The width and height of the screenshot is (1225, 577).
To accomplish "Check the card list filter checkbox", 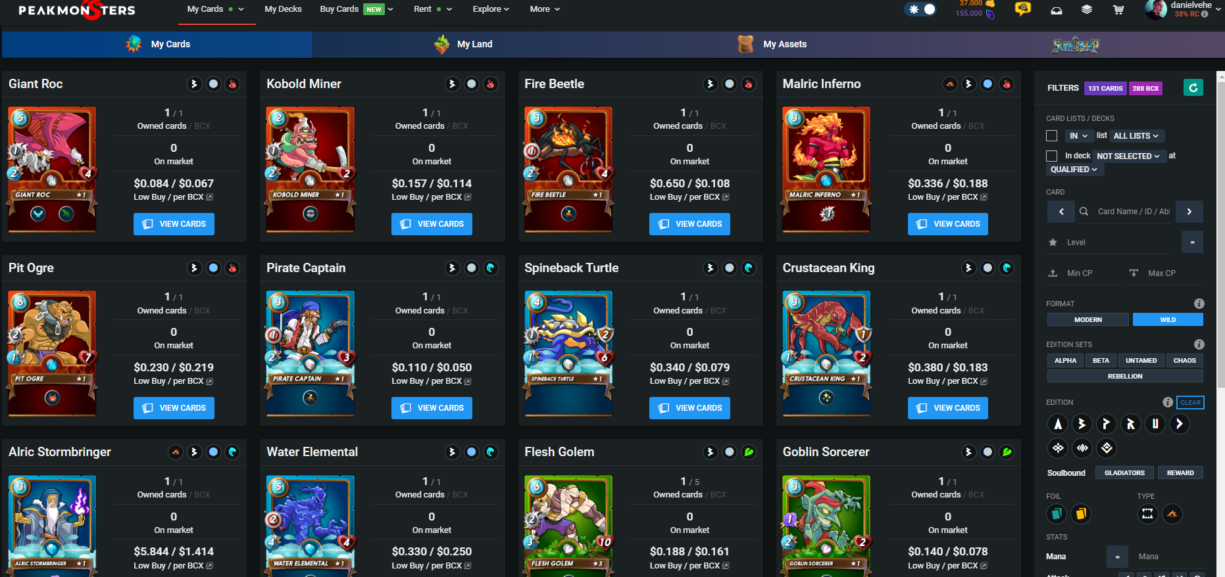I will click(x=1051, y=135).
